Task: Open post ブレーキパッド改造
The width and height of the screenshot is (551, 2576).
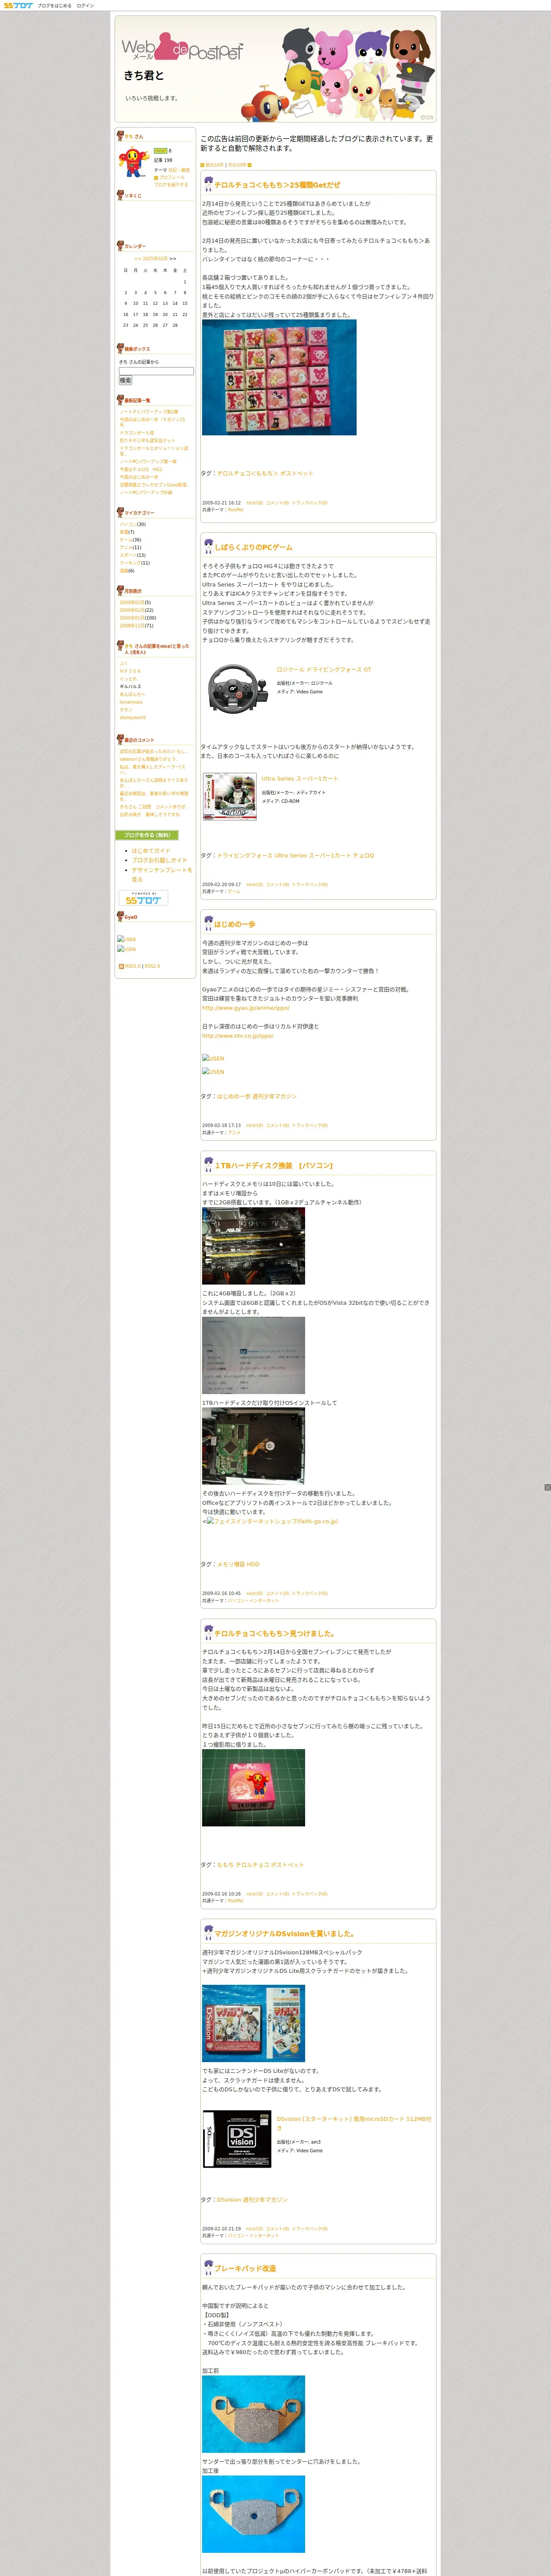Action: pyautogui.click(x=245, y=2268)
